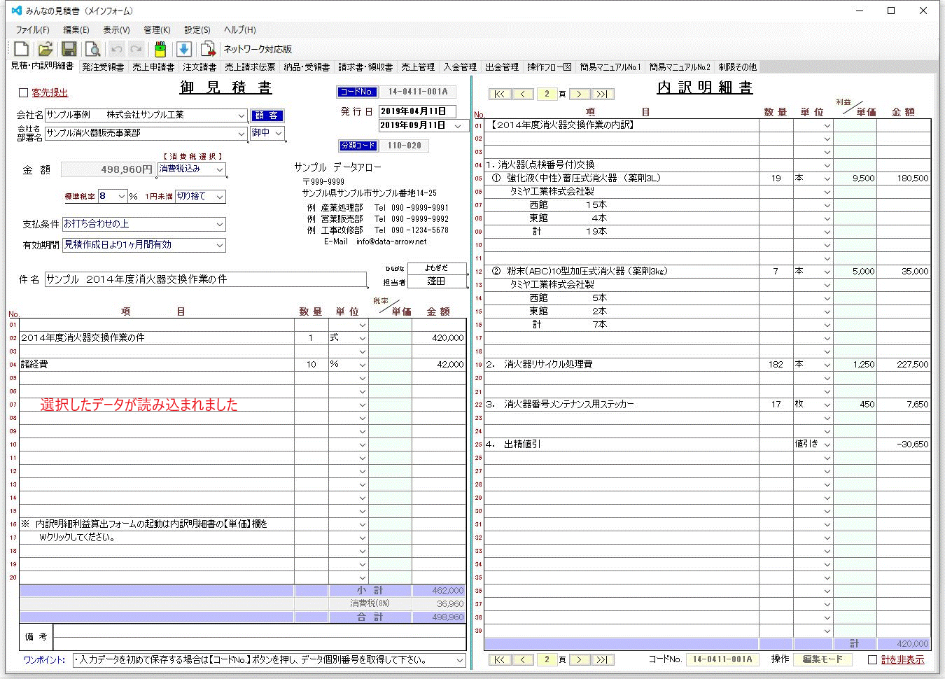Switch to the 売上請求伝票 tab
This screenshot has height=679, width=945.
250,67
